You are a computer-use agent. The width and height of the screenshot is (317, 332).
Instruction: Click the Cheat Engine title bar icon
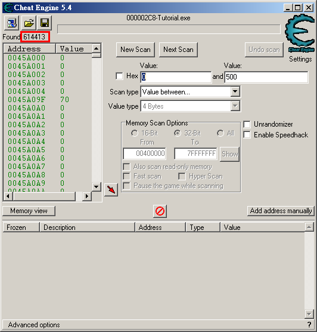tap(8, 8)
